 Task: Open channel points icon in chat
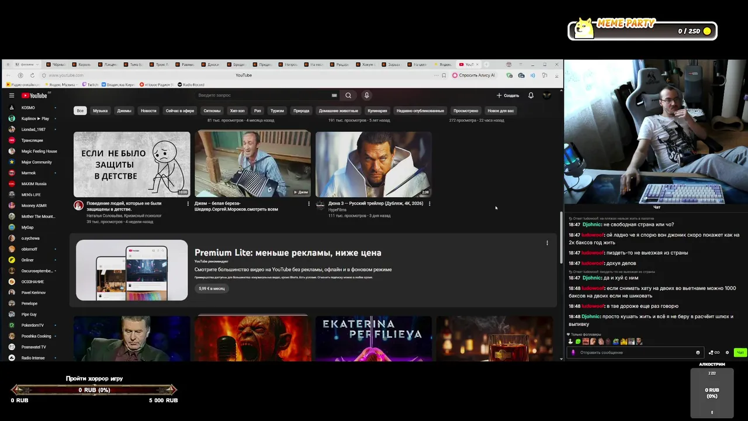click(714, 353)
